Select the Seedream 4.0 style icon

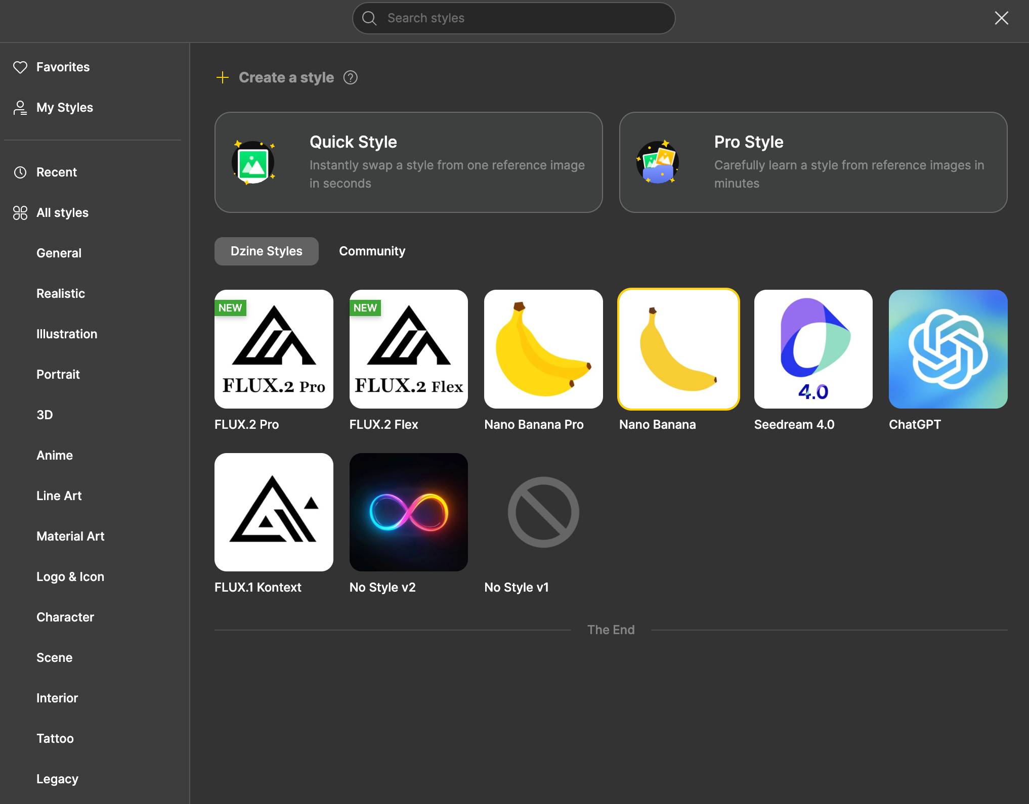813,349
